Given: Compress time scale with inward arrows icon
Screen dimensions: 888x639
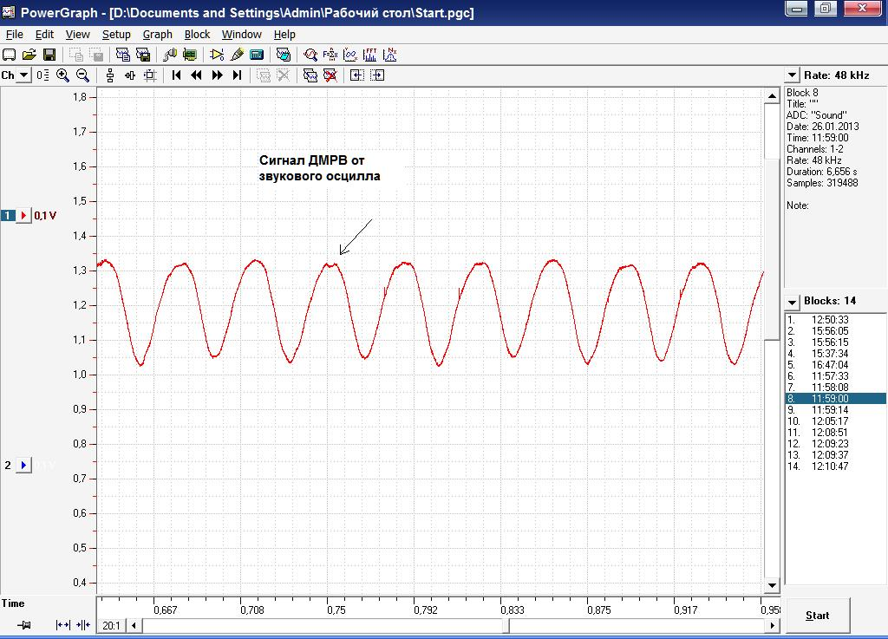Looking at the screenshot, I should pos(82,625).
